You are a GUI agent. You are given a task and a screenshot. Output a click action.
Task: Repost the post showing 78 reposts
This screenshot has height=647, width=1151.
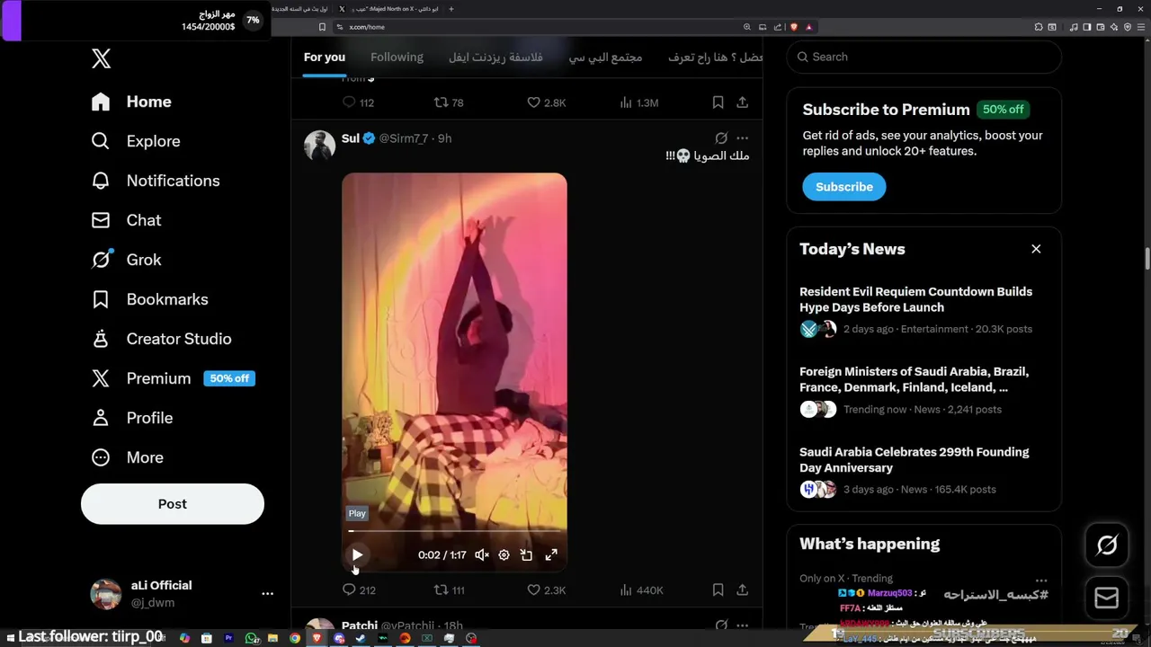tap(449, 102)
